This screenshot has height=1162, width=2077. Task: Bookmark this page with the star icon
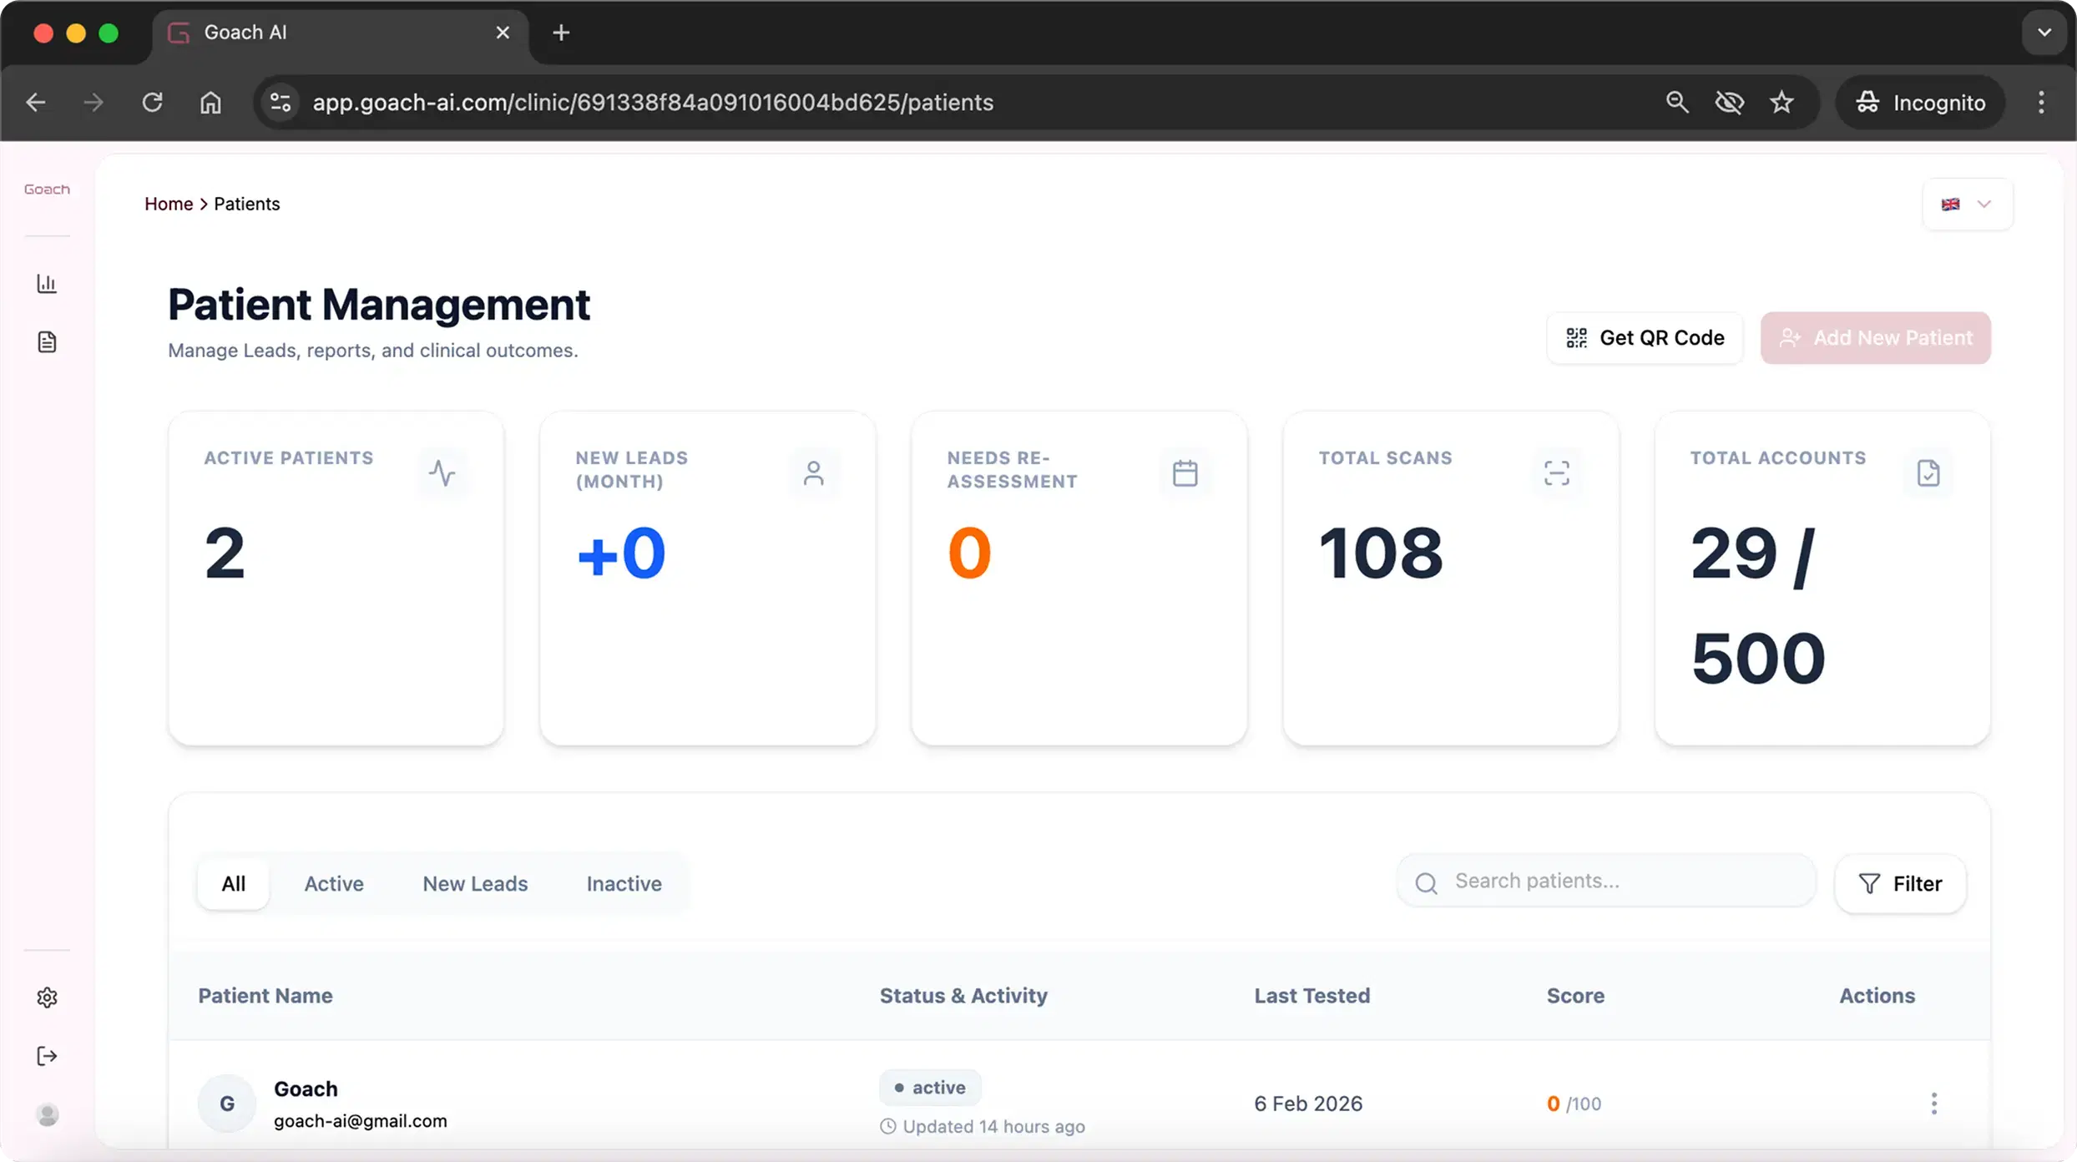click(x=1781, y=103)
